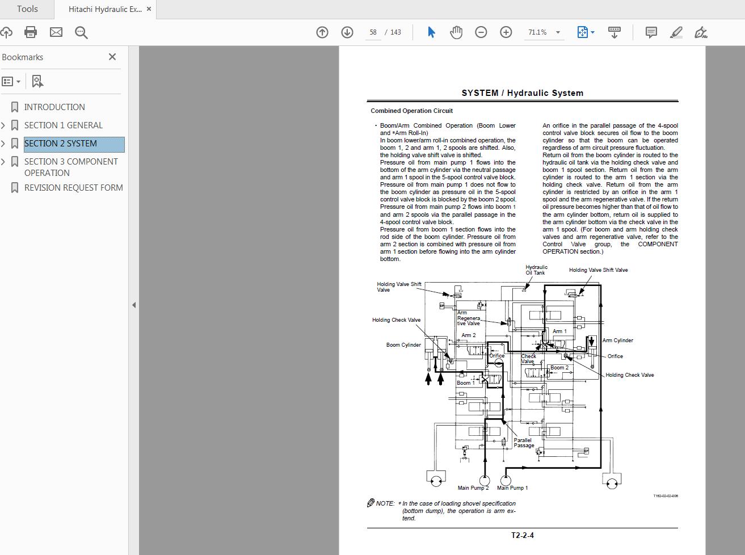Zoom out with the minus button
745x555 pixels.
click(481, 32)
